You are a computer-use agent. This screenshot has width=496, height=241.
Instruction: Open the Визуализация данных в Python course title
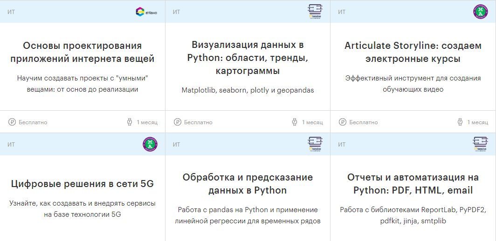(248, 58)
